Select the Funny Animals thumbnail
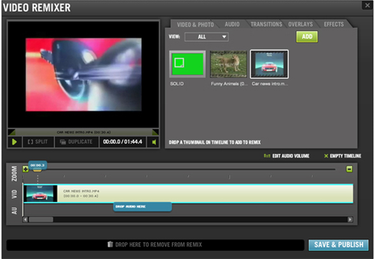The image size is (375, 259). coord(228,64)
